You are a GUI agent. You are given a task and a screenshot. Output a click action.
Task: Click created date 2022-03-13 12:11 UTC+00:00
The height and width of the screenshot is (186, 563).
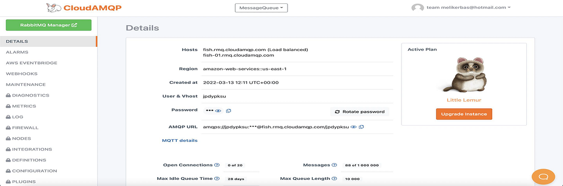241,82
